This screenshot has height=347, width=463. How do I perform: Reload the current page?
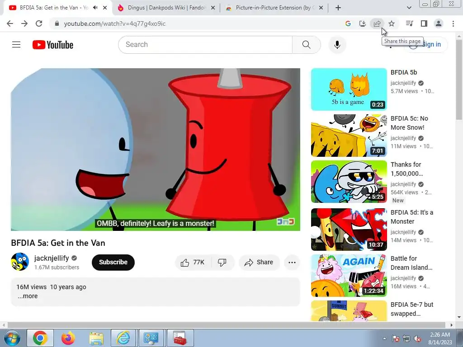[x=39, y=23]
